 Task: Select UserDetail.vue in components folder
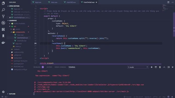[22, 38]
